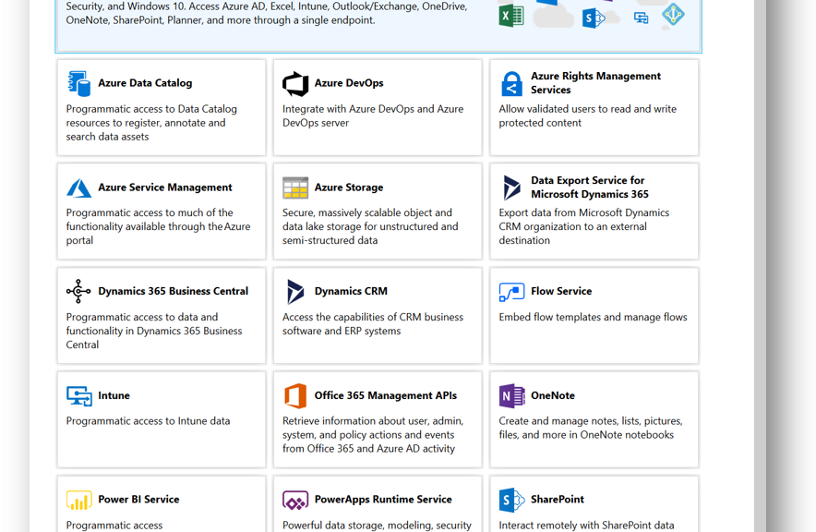The height and width of the screenshot is (532, 816).
Task: Click "Create and manage notes, lists, pictures" text
Action: (591, 429)
